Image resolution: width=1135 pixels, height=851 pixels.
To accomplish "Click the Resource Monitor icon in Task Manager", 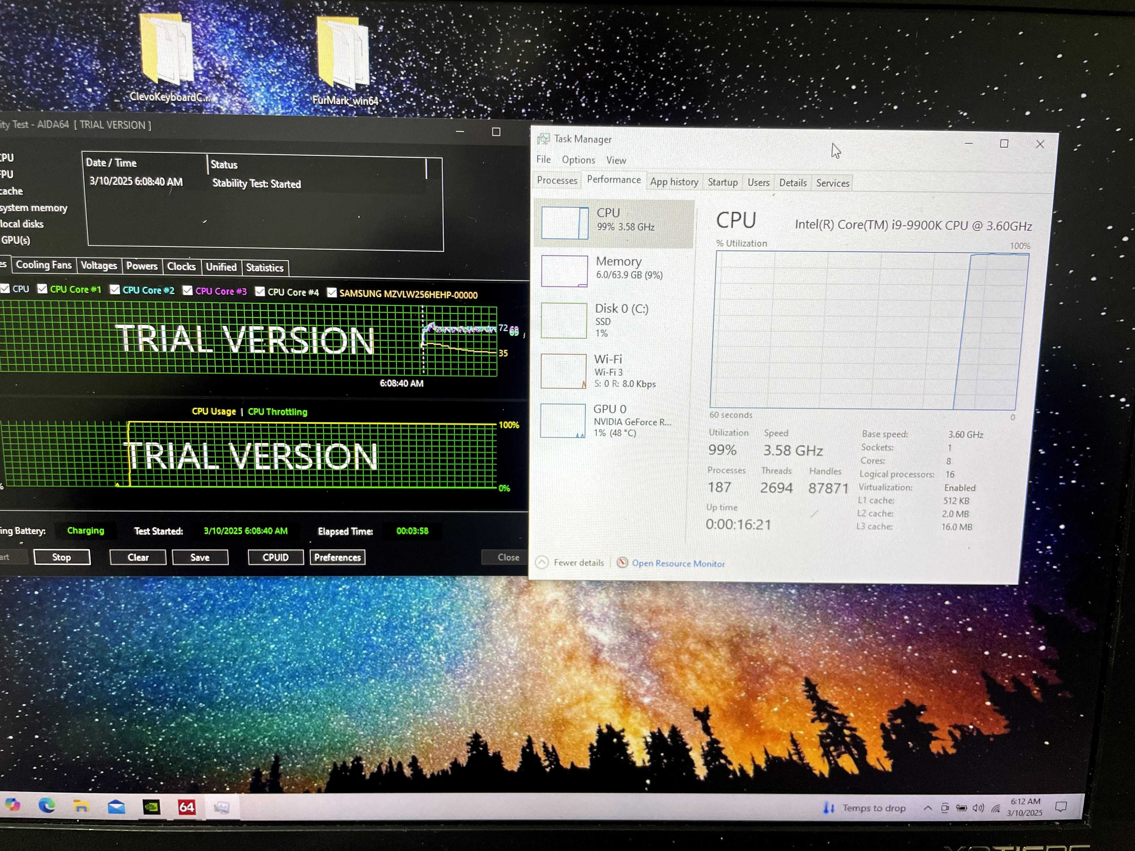I will click(622, 563).
